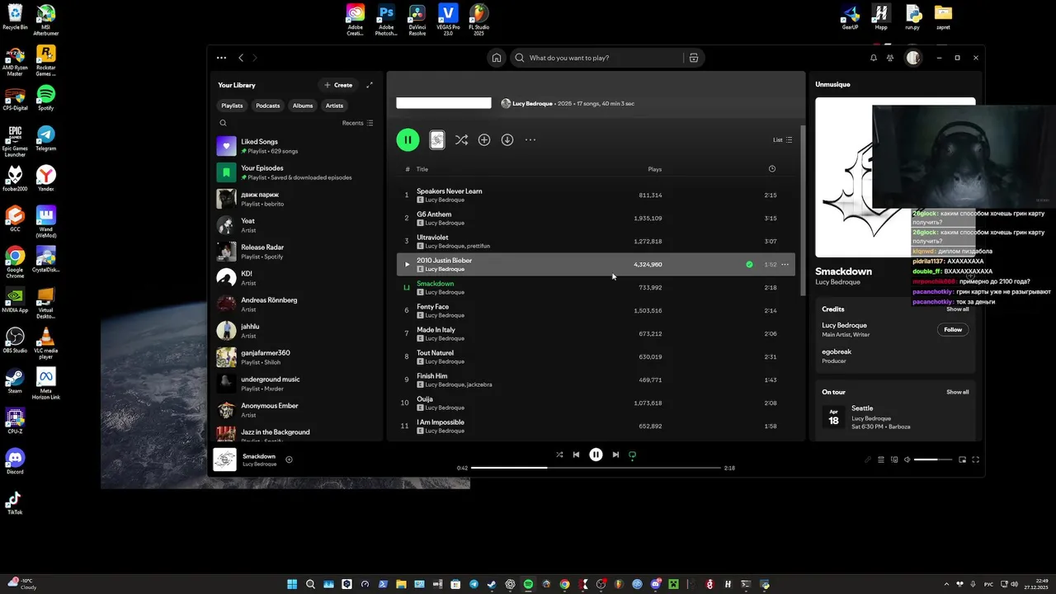Expand Your Library to full width
The height and width of the screenshot is (594, 1056).
[370, 85]
